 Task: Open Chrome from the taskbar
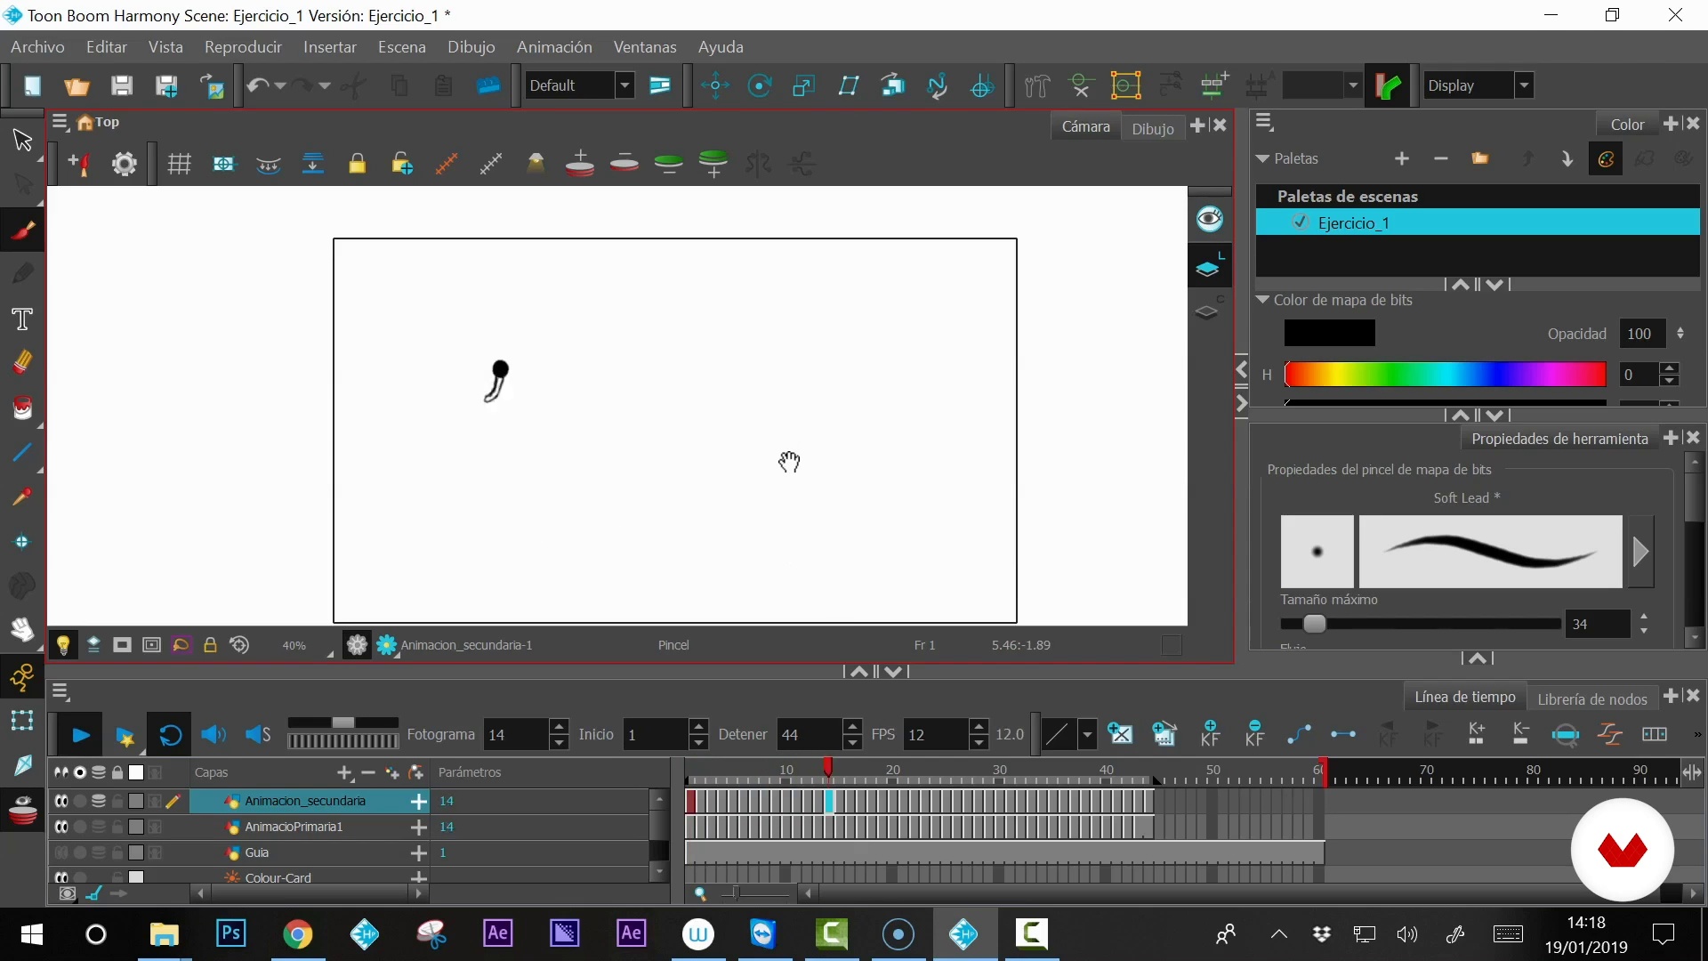(298, 934)
